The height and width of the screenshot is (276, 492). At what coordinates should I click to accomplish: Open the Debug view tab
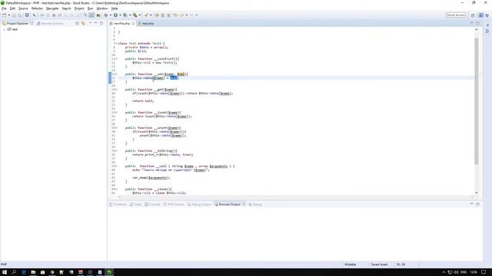pyautogui.click(x=255, y=205)
